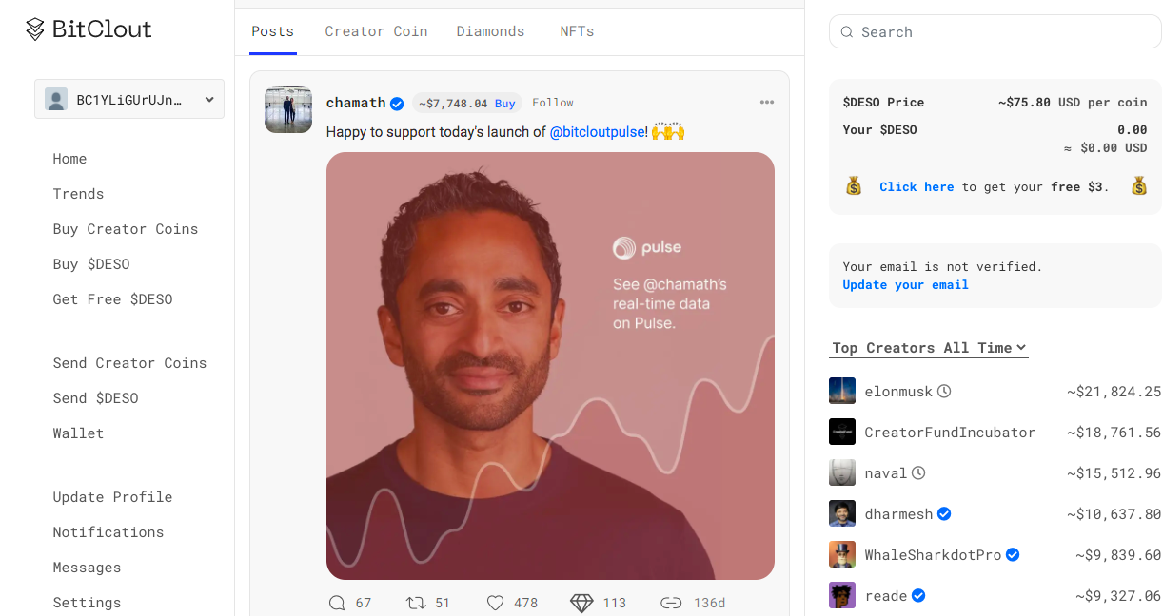
Task: Click chamath's blue verified badge
Action: coord(397,104)
